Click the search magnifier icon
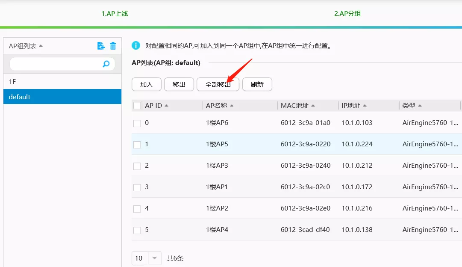This screenshot has height=267, width=462. point(106,64)
